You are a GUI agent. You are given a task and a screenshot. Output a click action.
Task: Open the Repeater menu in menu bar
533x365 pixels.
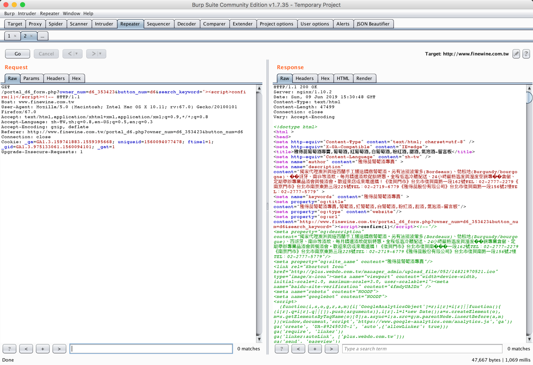click(50, 14)
